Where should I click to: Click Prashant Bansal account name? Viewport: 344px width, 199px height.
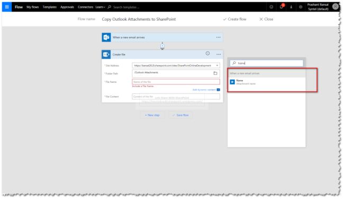(x=318, y=5)
